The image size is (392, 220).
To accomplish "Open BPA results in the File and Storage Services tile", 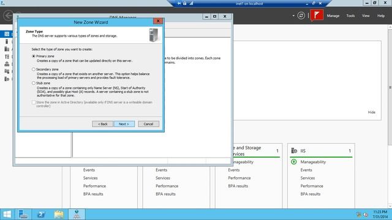I will click(238, 186).
